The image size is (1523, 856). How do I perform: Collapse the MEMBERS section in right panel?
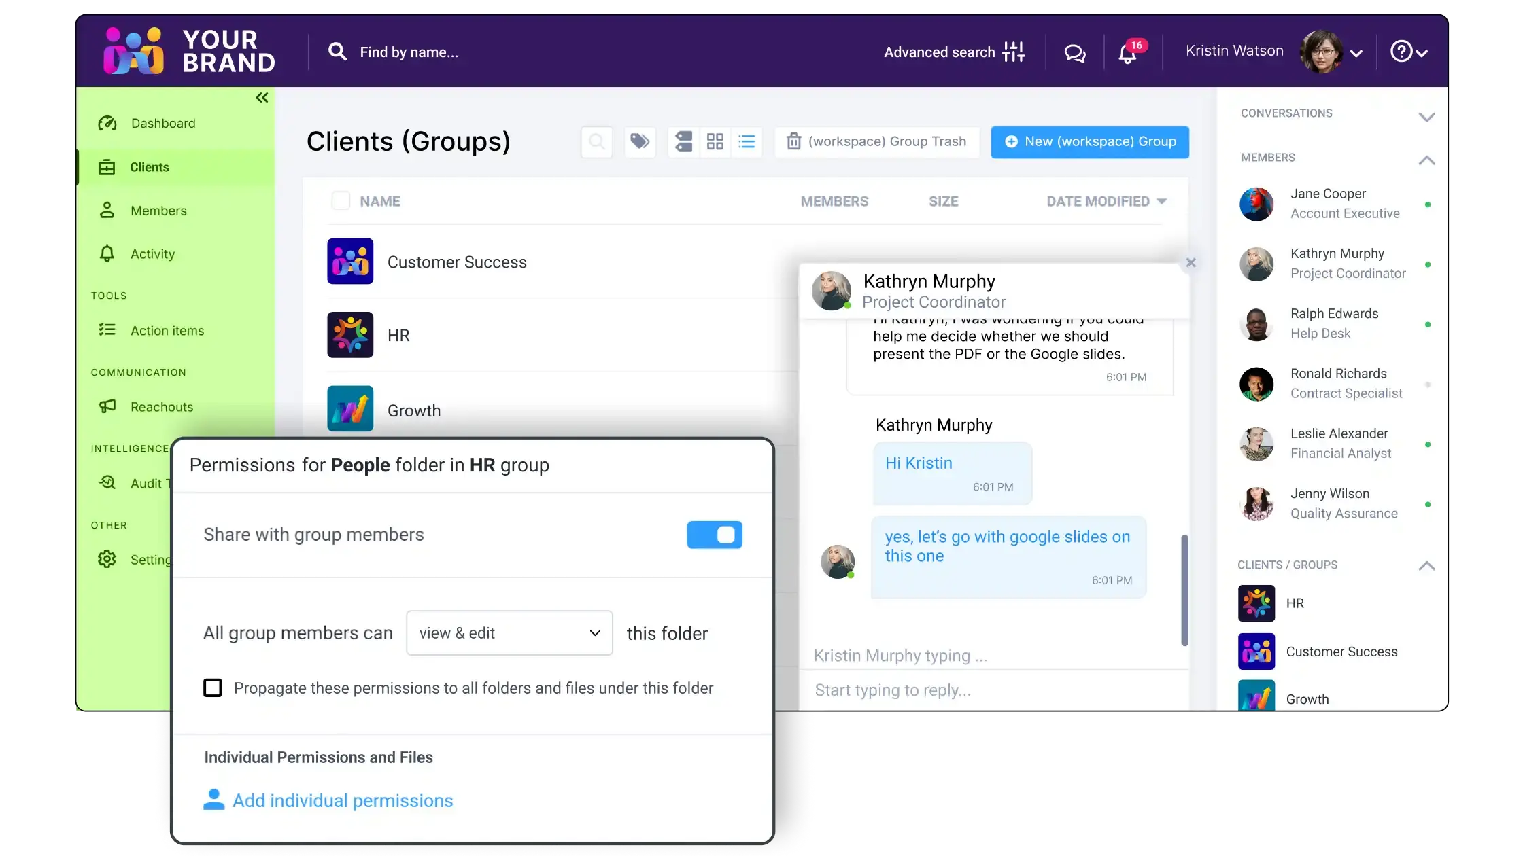(1427, 160)
